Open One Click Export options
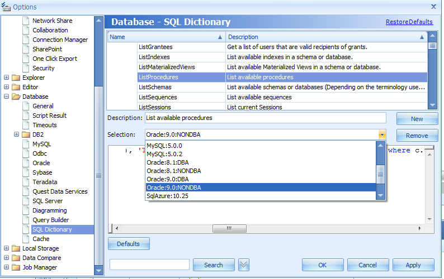Screen dimensions: 444x279 [x=55, y=59]
